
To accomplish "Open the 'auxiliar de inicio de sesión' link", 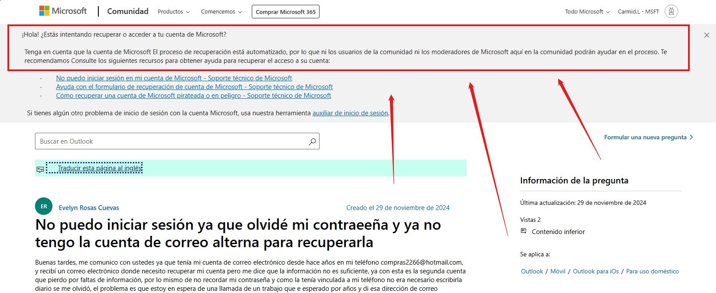I will click(x=350, y=113).
